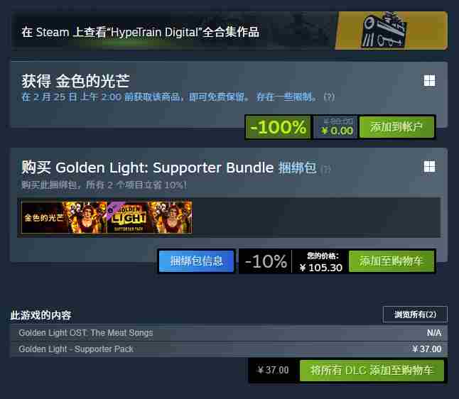Click the -100% discount badge
This screenshot has height=399, width=459.
click(278, 127)
